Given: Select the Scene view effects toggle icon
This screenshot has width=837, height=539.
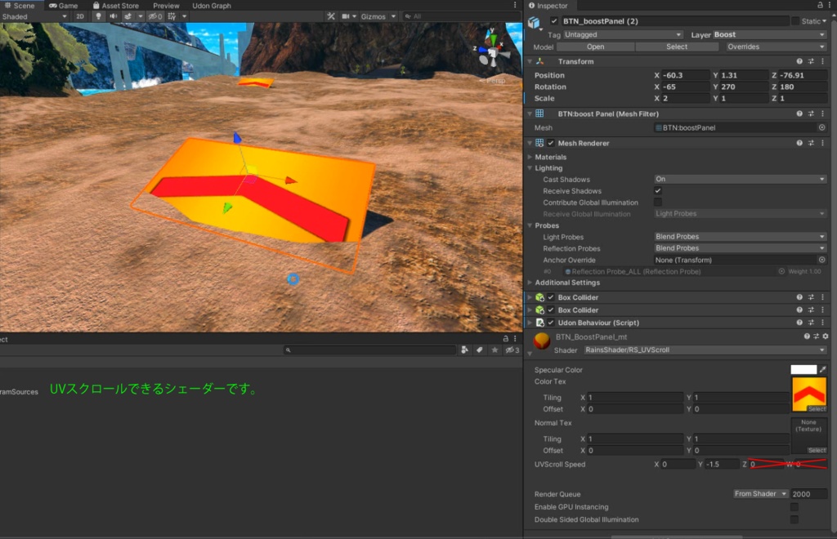Looking at the screenshot, I should click(x=128, y=16).
